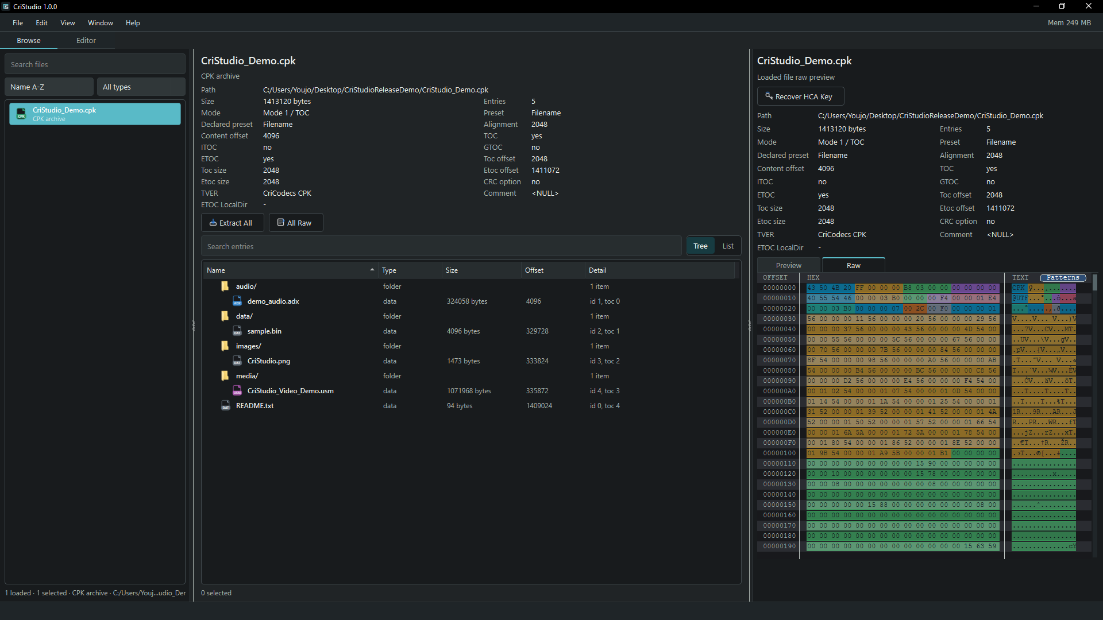Switch entries view to List

point(728,246)
